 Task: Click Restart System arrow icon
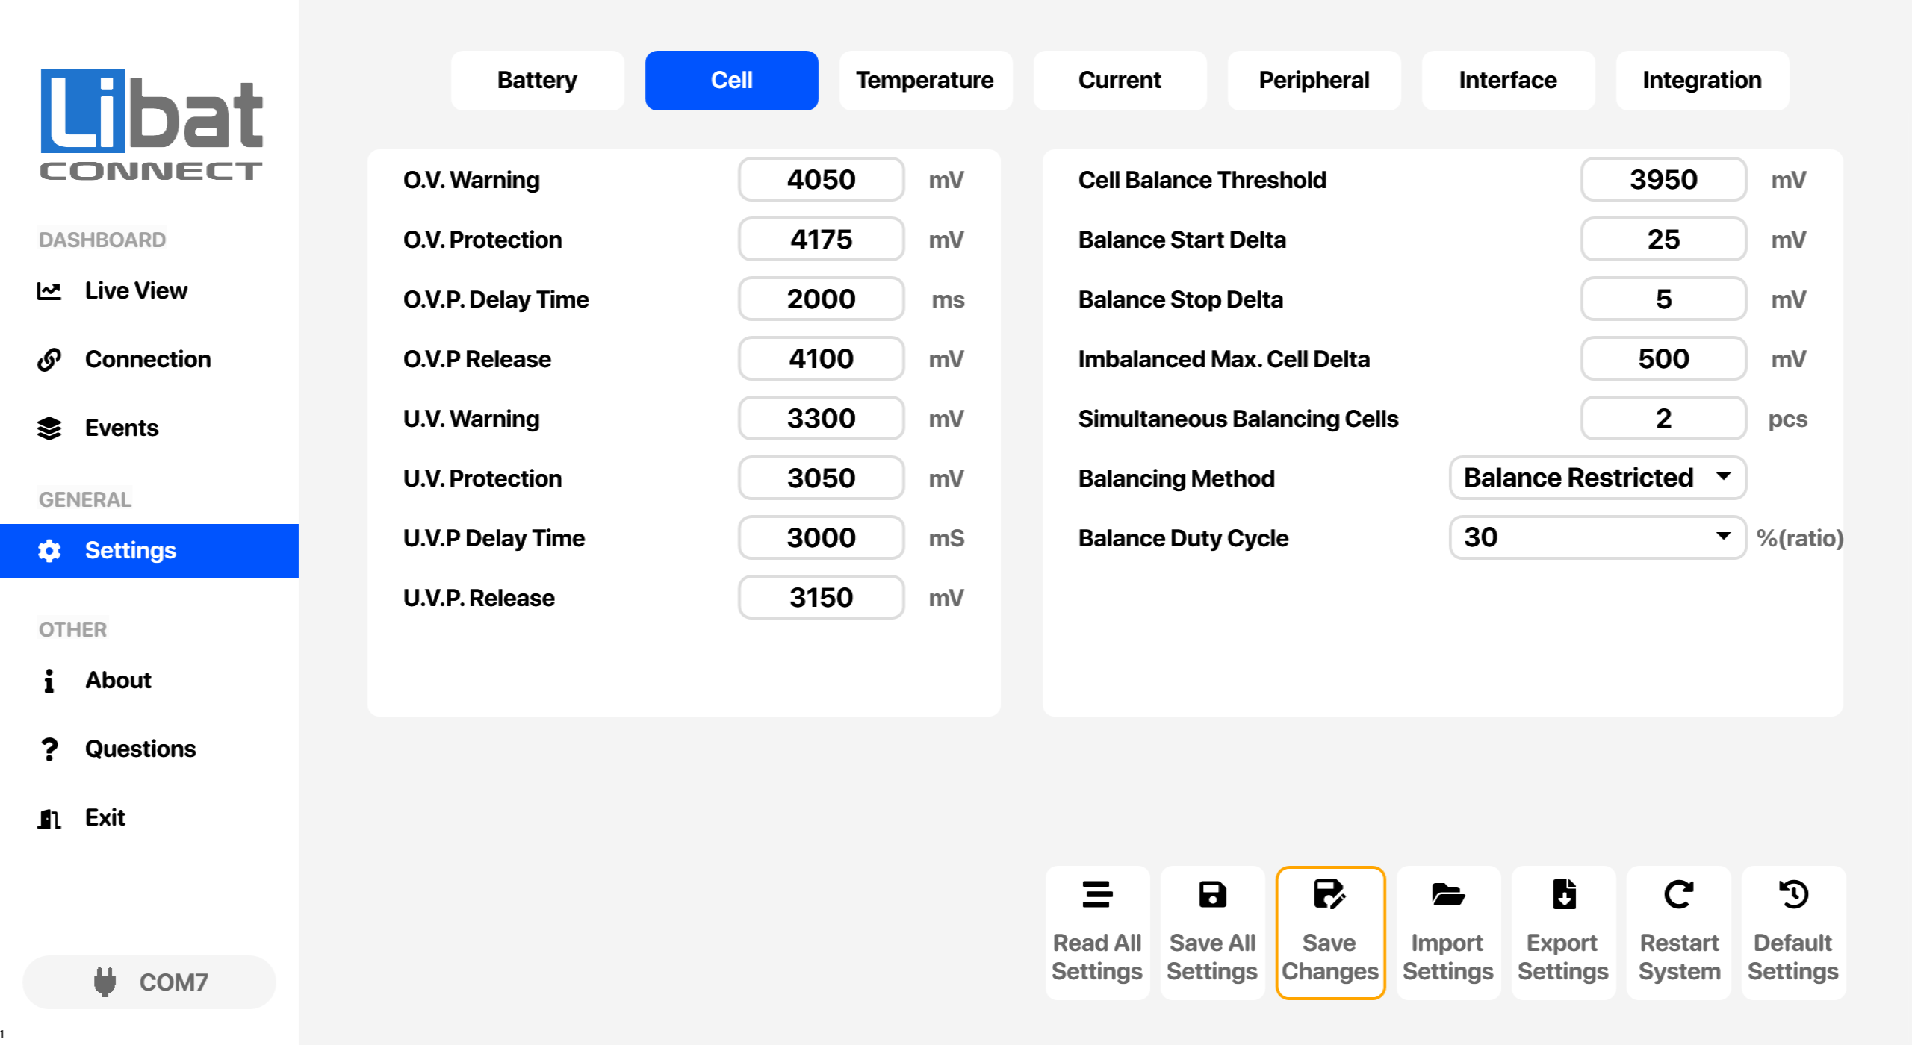(1679, 894)
